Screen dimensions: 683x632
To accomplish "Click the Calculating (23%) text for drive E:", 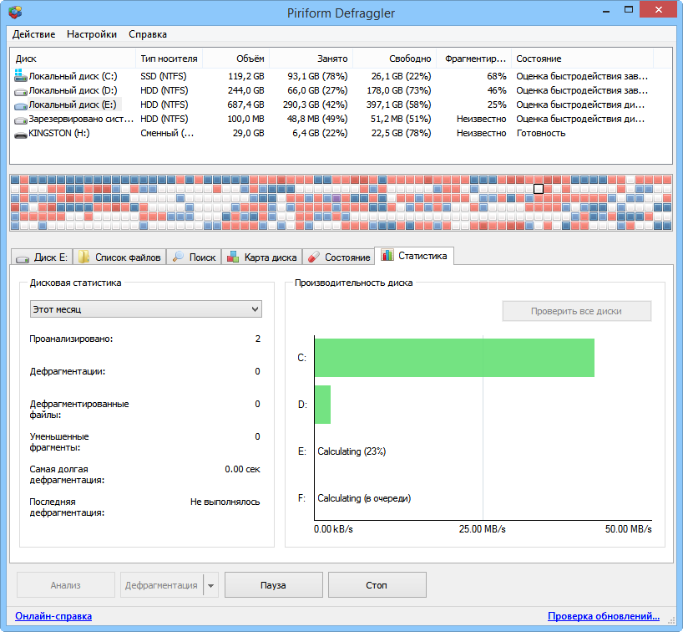I will tap(352, 451).
